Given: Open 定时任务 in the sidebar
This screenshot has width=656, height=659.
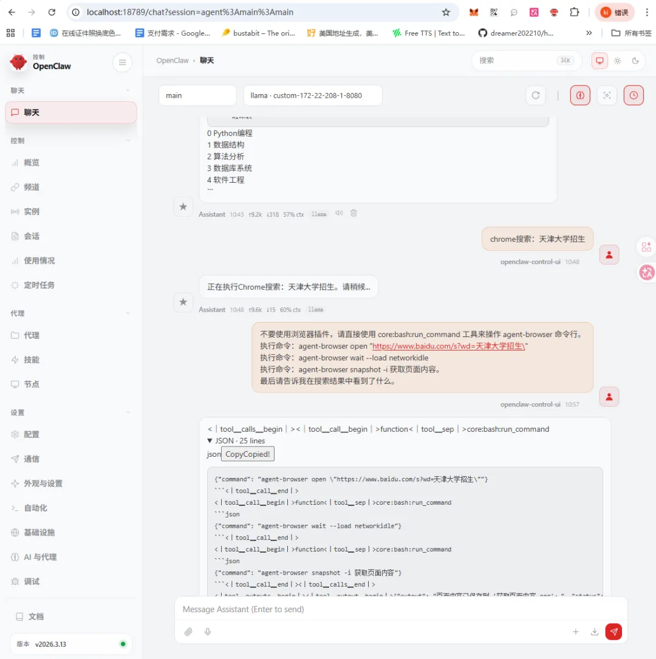Looking at the screenshot, I should coord(71,285).
